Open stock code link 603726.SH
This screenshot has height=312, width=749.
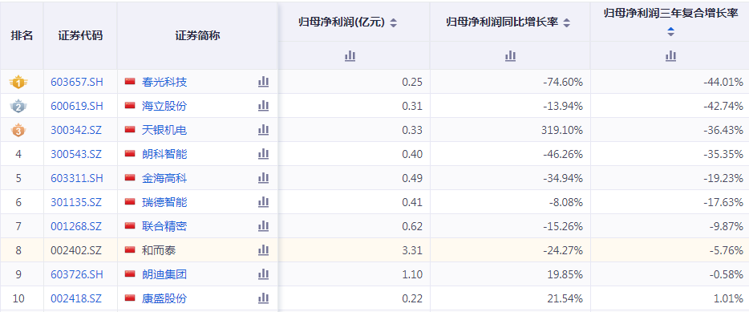77,274
